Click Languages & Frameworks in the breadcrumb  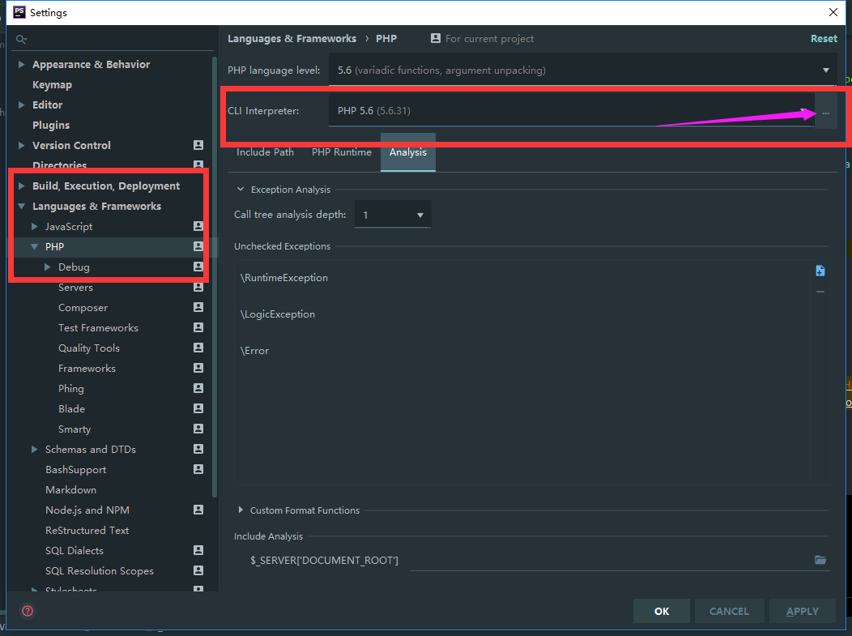pos(292,39)
